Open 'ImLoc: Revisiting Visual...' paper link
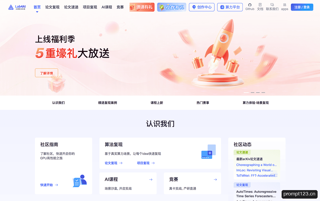 pos(255,170)
